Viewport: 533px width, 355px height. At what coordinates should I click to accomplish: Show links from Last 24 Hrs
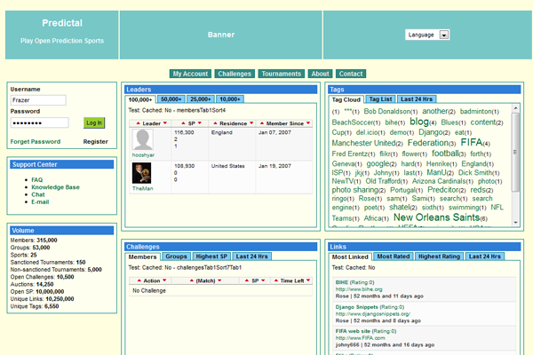click(x=485, y=256)
